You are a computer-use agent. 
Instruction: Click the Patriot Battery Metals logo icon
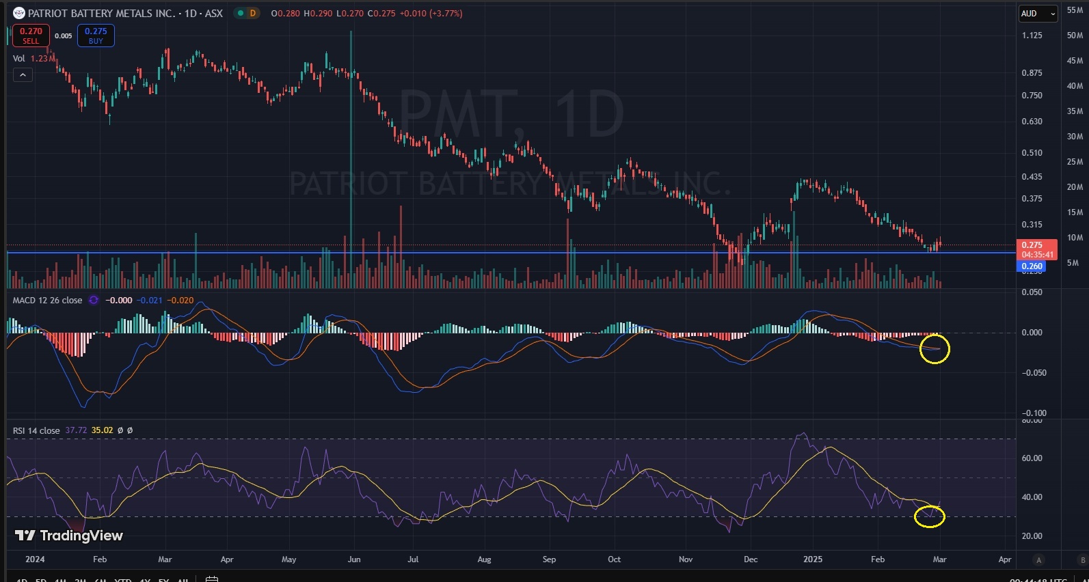(x=19, y=13)
